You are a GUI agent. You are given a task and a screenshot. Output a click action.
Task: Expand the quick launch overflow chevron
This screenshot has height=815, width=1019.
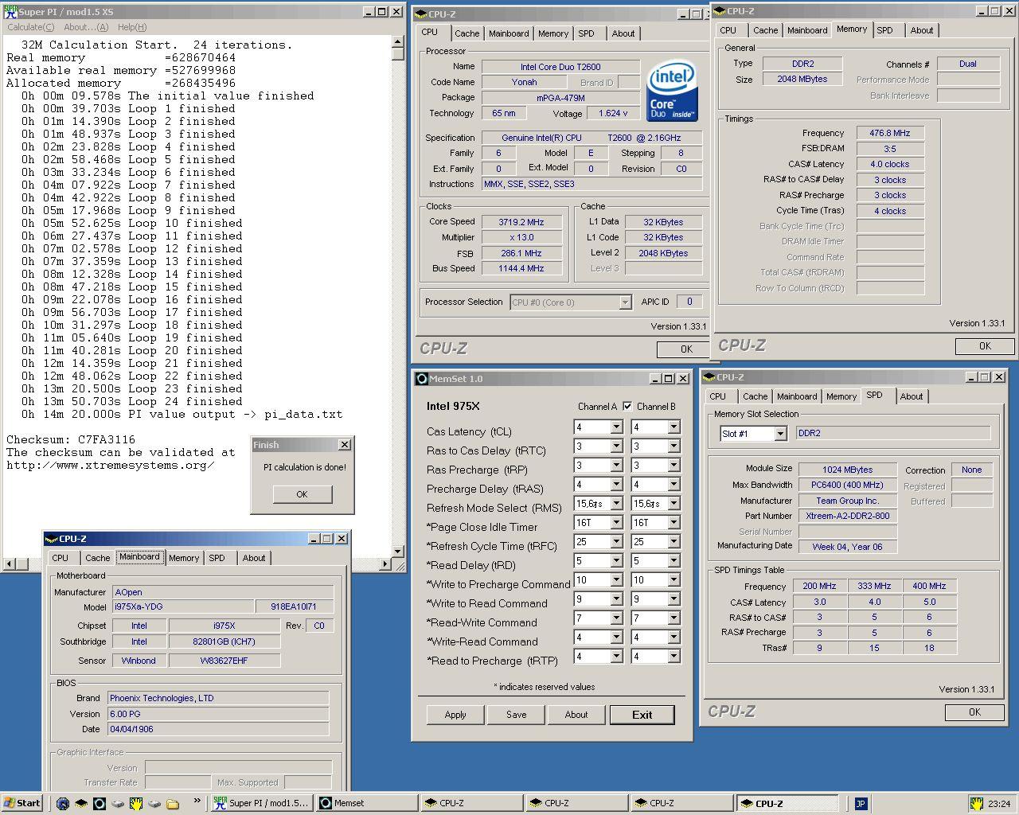tap(197, 801)
